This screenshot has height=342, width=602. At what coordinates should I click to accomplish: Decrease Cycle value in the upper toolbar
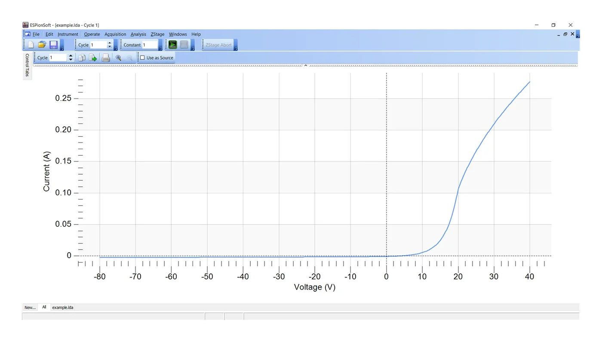coord(110,47)
